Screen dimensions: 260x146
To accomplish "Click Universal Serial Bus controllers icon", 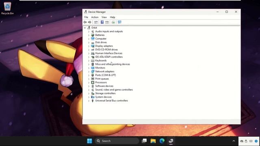I will click(x=93, y=101).
